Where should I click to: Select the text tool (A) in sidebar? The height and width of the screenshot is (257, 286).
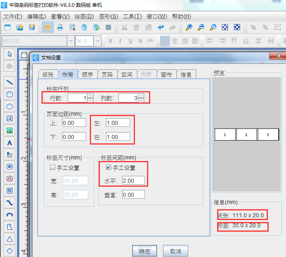(x=10, y=143)
